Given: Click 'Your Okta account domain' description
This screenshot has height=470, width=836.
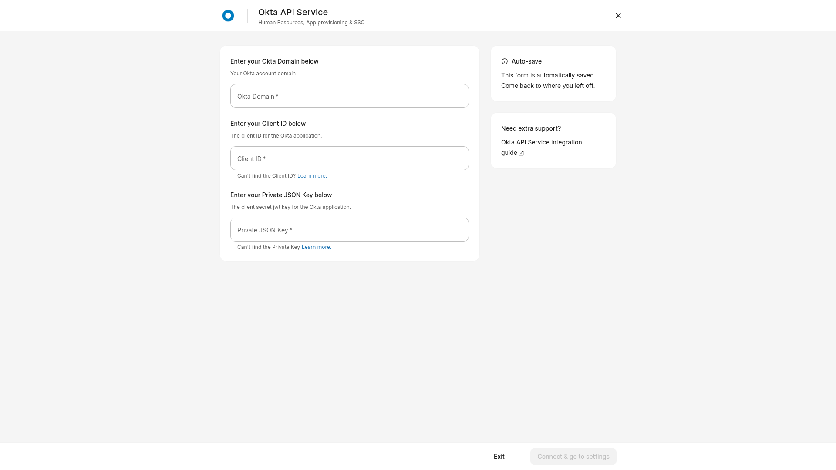Looking at the screenshot, I should tap(263, 74).
